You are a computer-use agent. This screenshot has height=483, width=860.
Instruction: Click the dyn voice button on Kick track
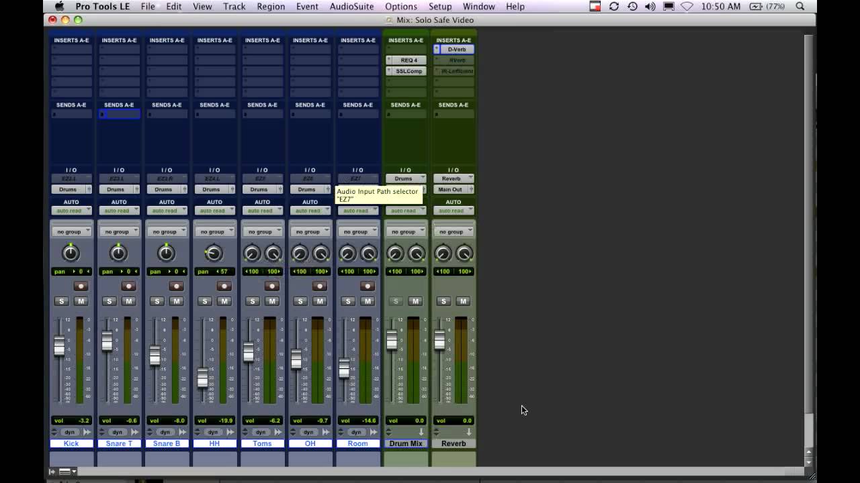70,432
